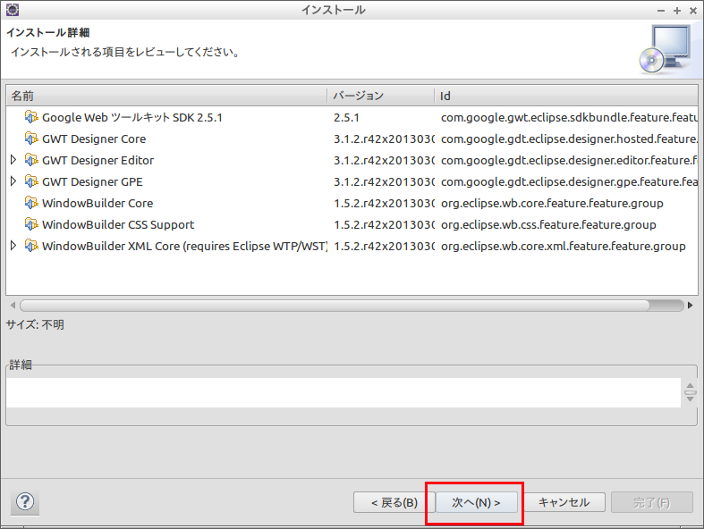Click the org.eclipse.wb.css.feature Id cell
Viewport: 704px width, 529px height.
coord(548,225)
